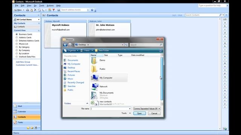
Task: Open the Actions menu
Action: tap(50, 6)
